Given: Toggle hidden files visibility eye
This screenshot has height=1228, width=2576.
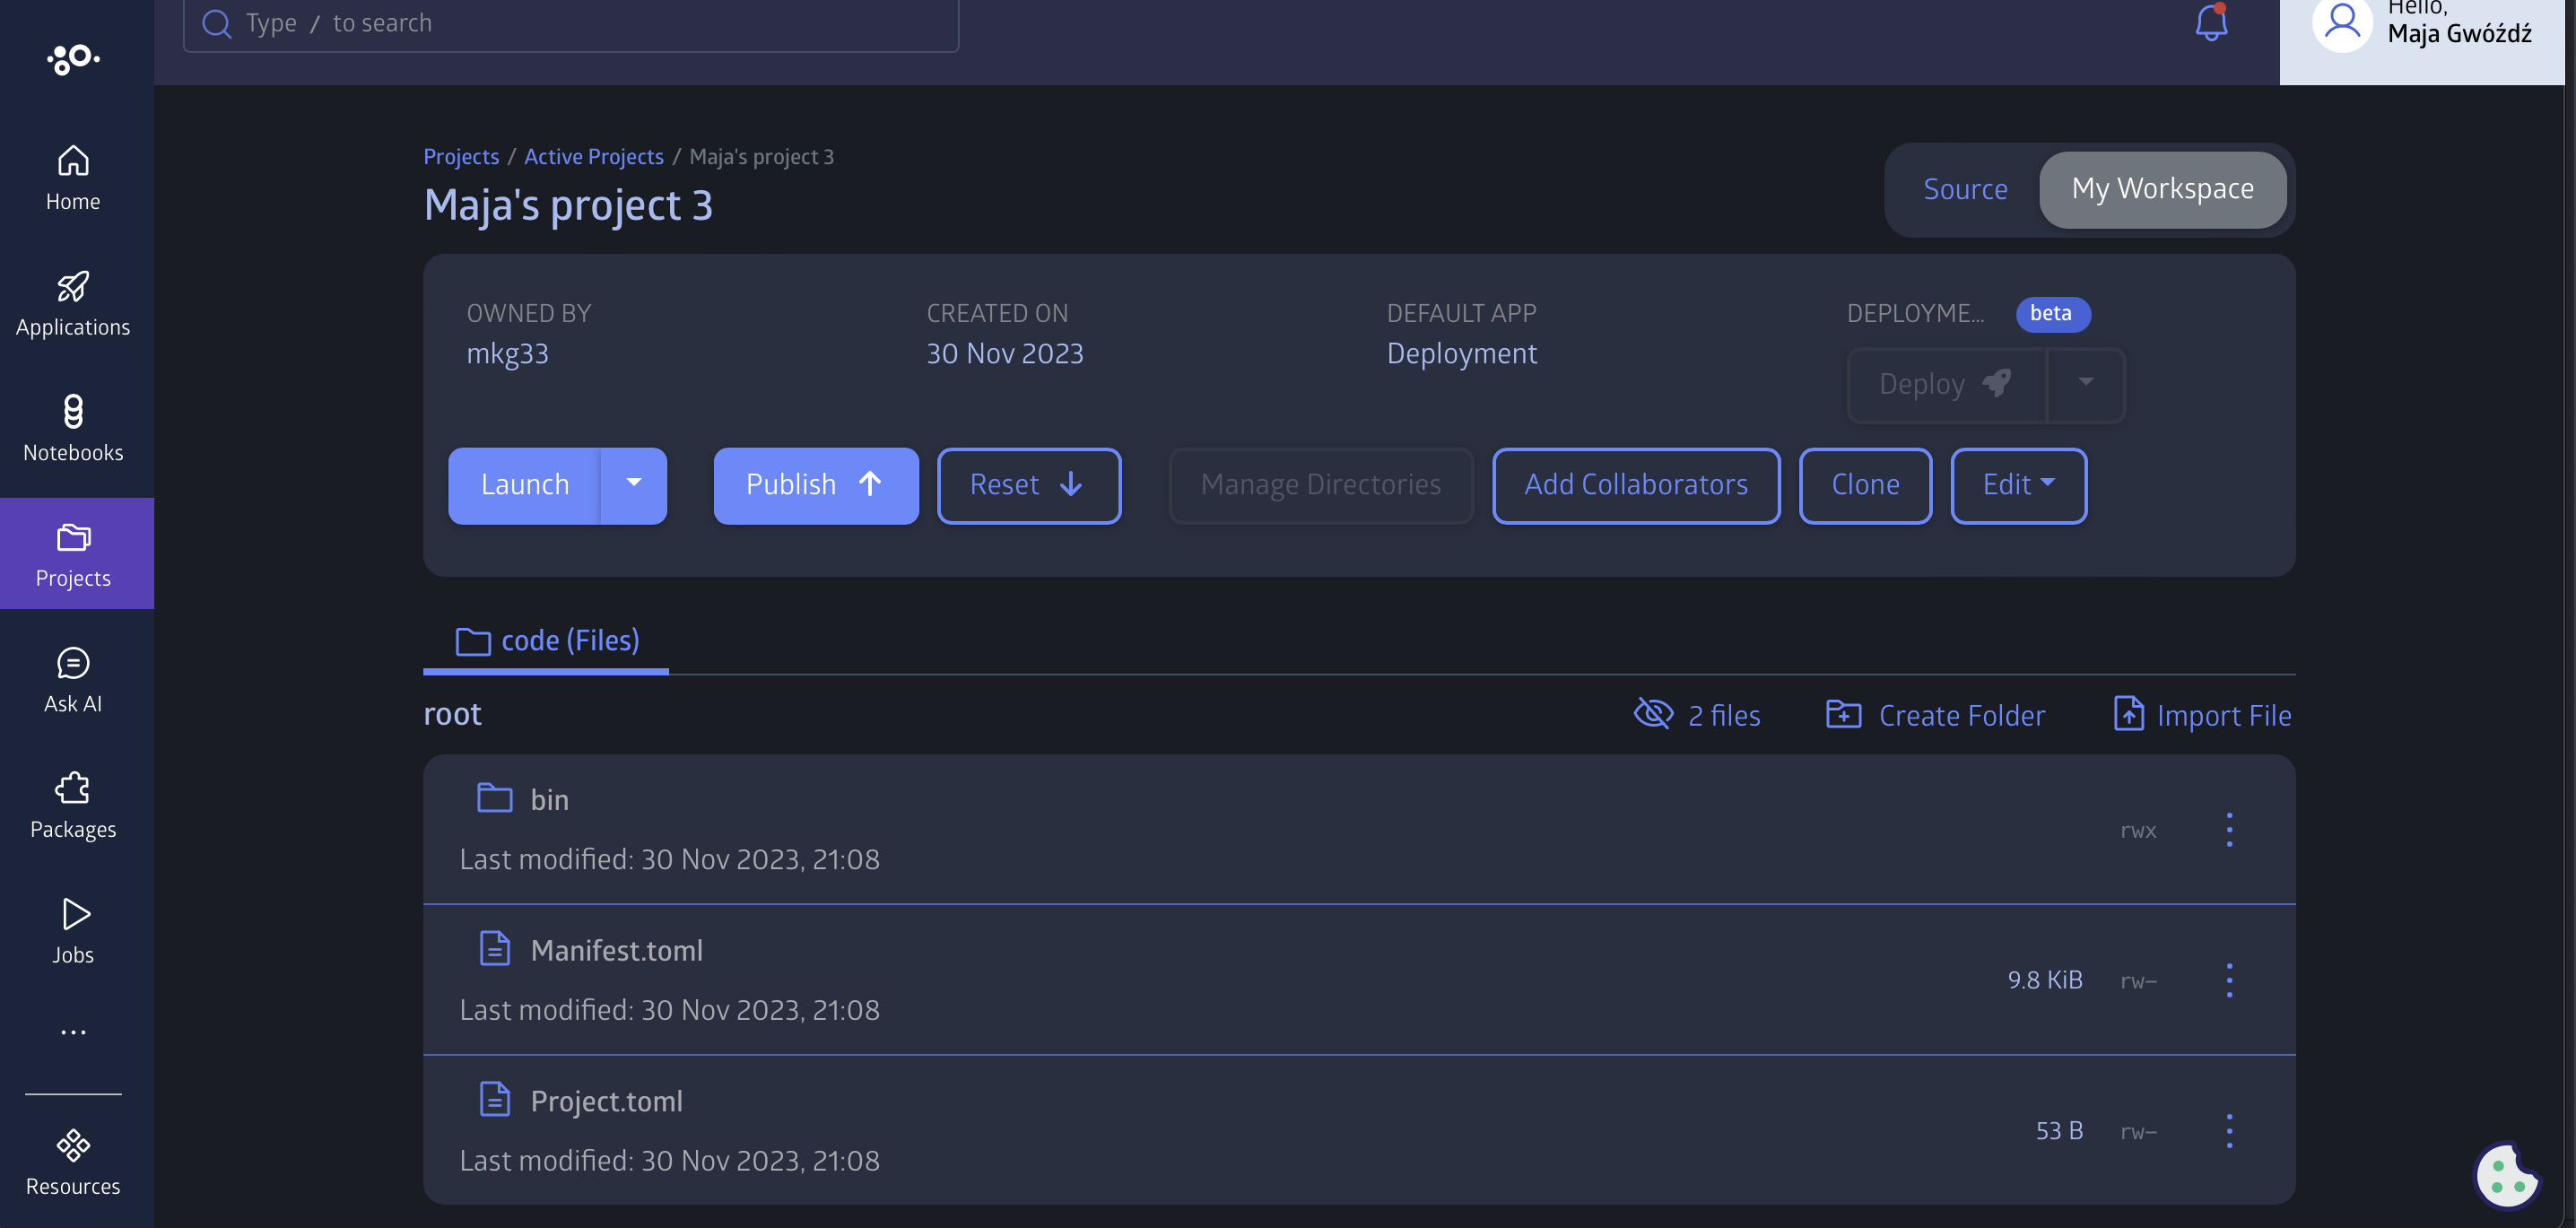Looking at the screenshot, I should point(1653,714).
